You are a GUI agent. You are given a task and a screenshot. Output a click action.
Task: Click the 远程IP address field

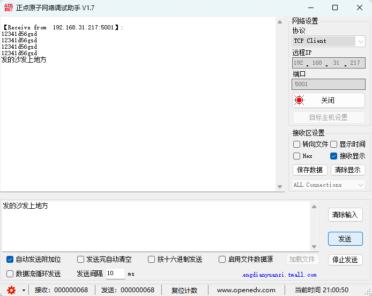coord(329,63)
